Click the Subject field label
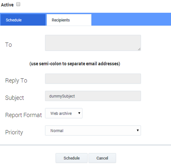The image size is (171, 165). 15,98
